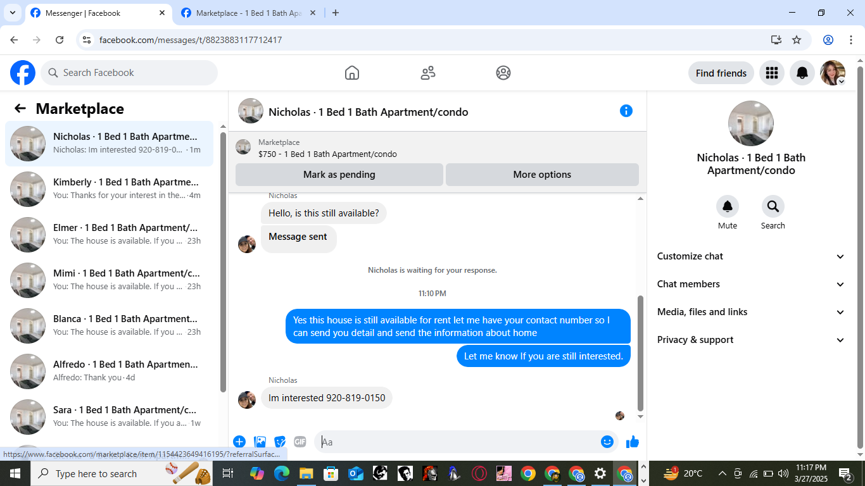Open the emoji picker in message box
The width and height of the screenshot is (865, 486).
point(607,442)
